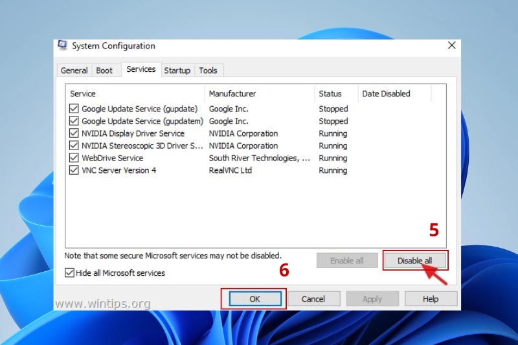The image size is (518, 345).
Task: Confirm with the OK button
Action: tap(254, 299)
